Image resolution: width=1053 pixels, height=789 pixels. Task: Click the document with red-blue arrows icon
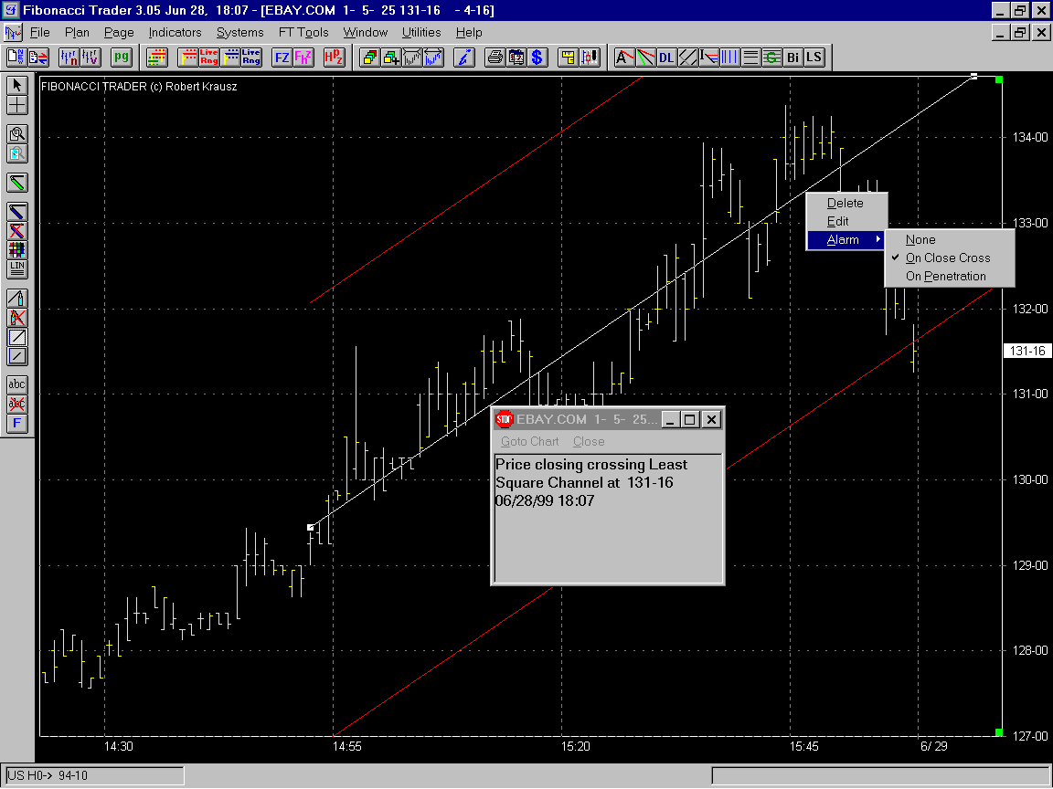[x=37, y=58]
